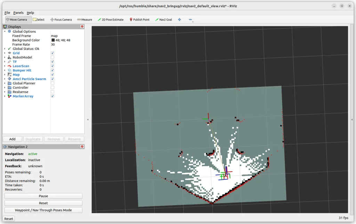Image resolution: width=356 pixels, height=224 pixels.
Task: Click the minus remove-tool icon
Action: tap(191, 20)
